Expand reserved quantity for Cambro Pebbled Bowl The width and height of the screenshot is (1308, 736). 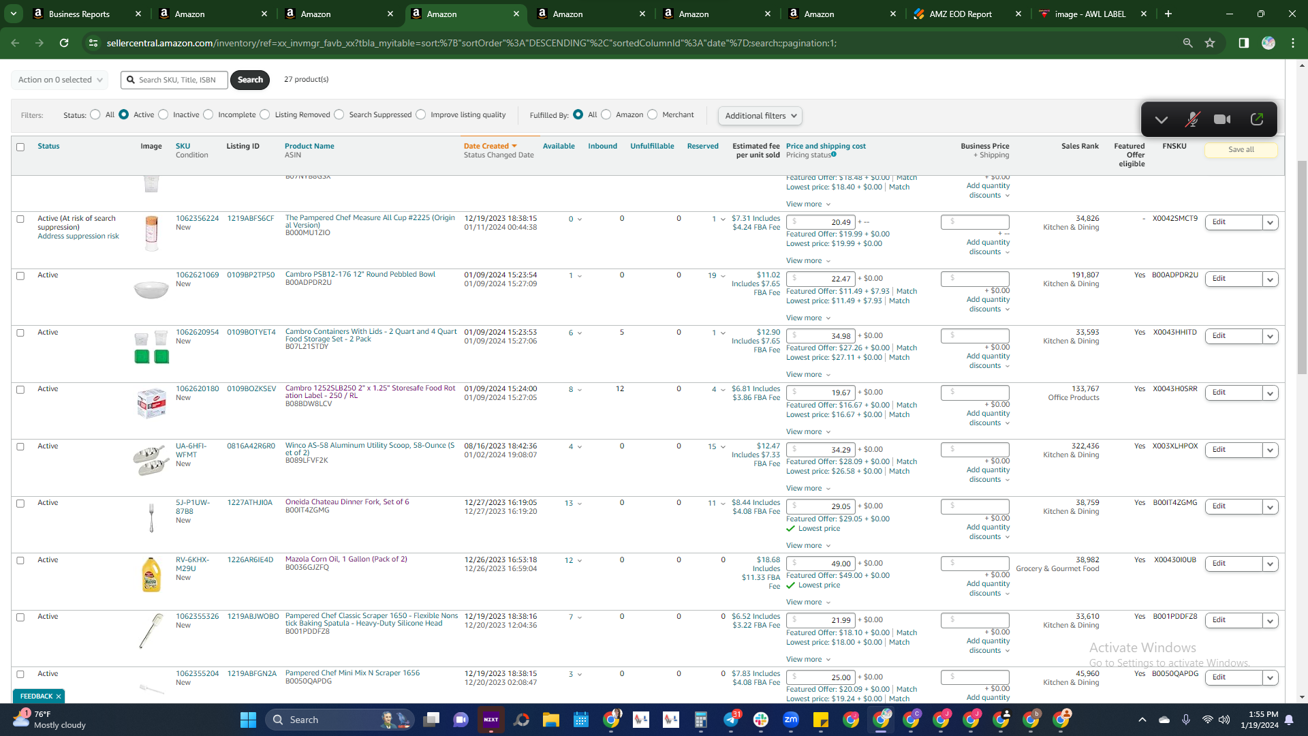pyautogui.click(x=723, y=276)
